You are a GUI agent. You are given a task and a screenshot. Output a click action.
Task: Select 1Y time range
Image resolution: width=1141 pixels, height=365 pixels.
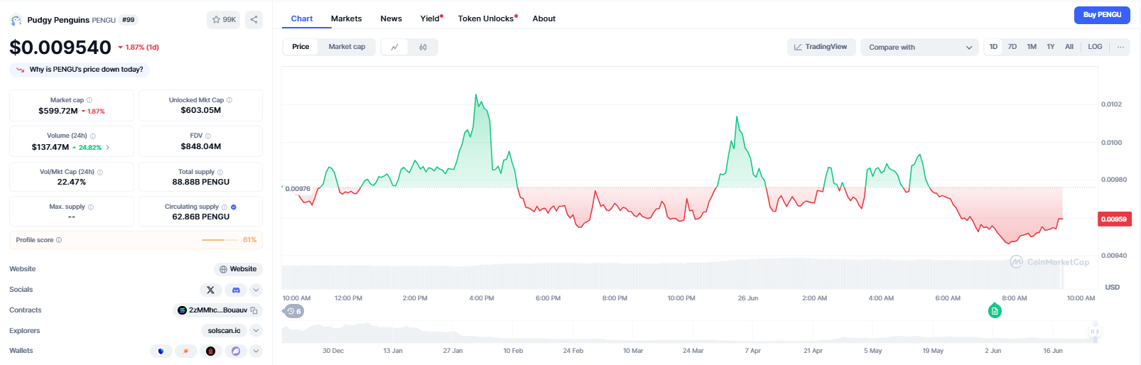pos(1051,47)
